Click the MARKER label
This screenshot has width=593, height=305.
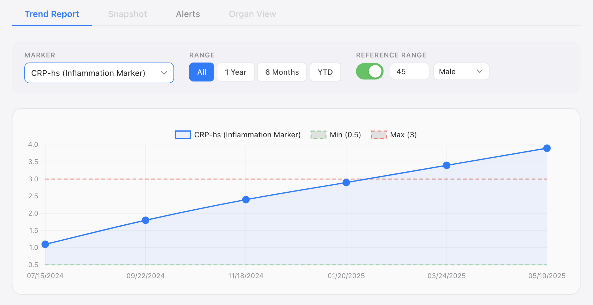(x=40, y=55)
